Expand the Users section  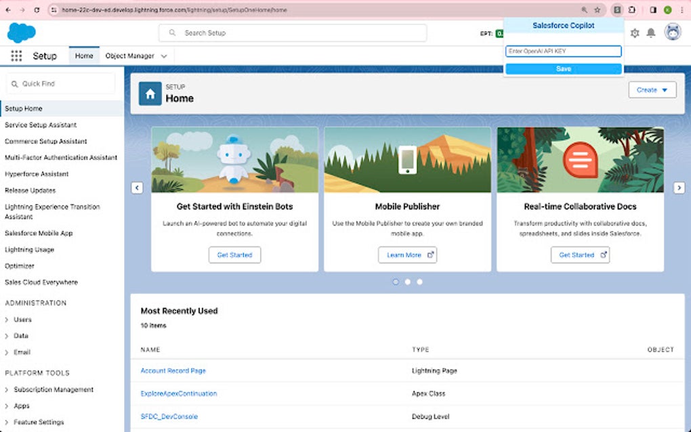[22, 319]
